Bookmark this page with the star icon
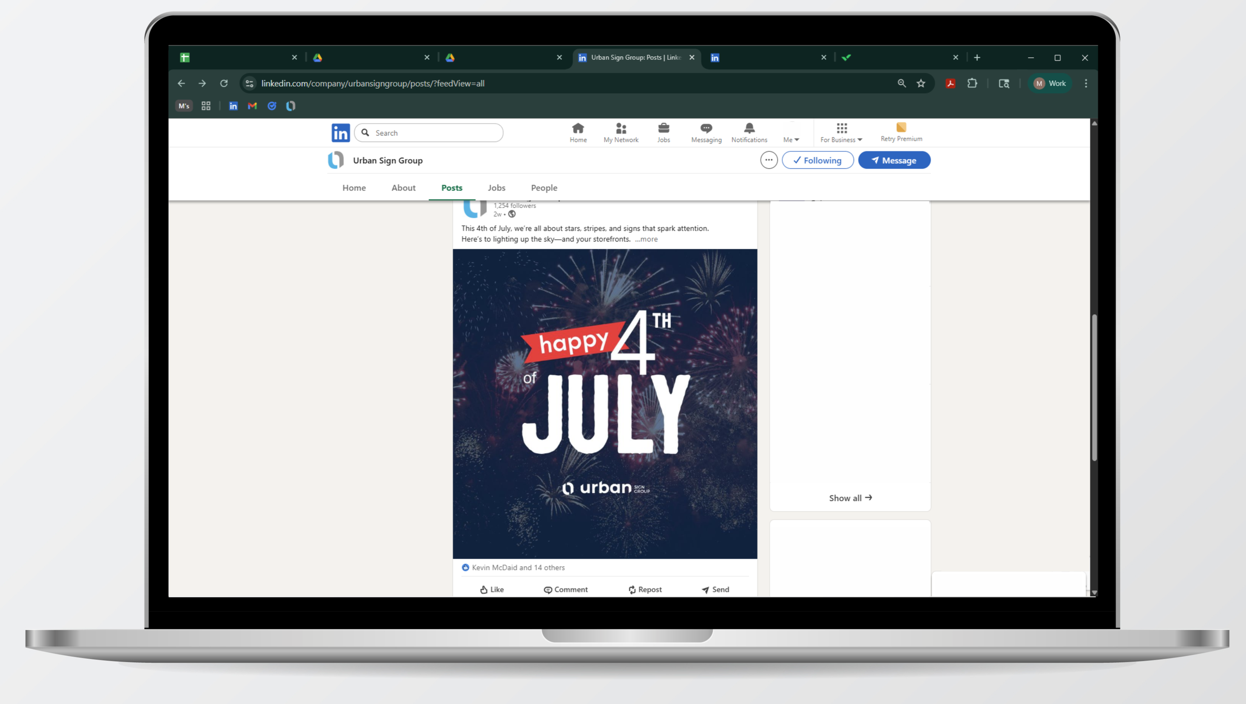Image resolution: width=1246 pixels, height=704 pixels. tap(921, 83)
